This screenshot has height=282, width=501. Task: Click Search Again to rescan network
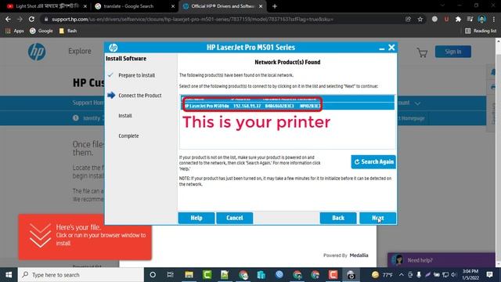click(x=373, y=162)
